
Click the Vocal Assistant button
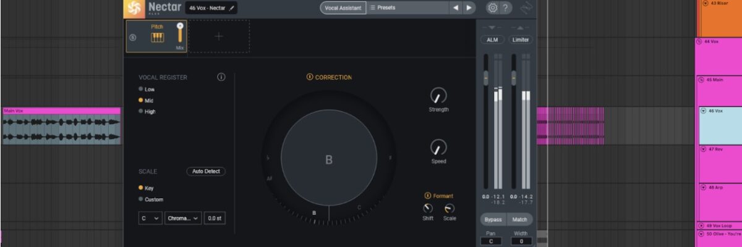click(343, 8)
